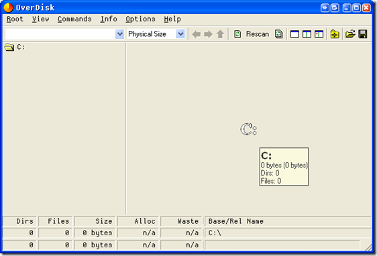
Task: Click the OverDisk title bar app icon
Action: pos(9,7)
